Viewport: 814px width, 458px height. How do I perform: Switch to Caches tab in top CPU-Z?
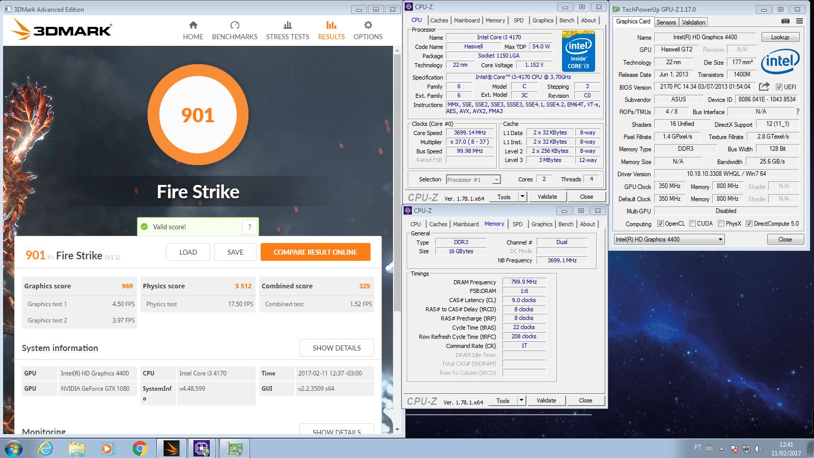click(439, 20)
